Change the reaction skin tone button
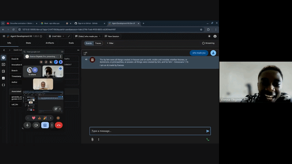Viewport: 292px width, 164px height. click(58, 118)
